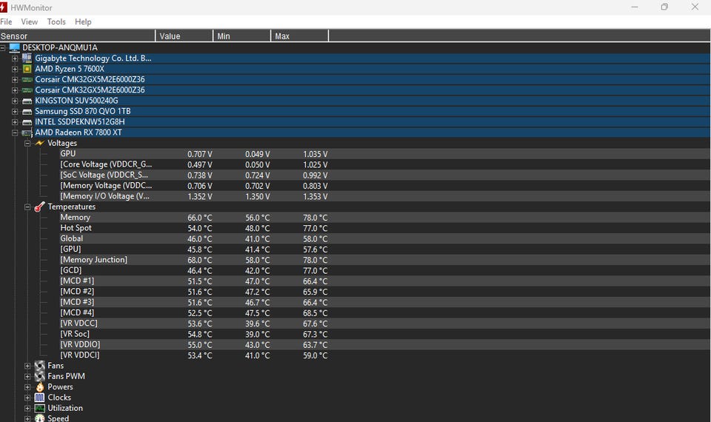Click the INTEL SSDPEKNW512G8H drive icon

point(27,122)
